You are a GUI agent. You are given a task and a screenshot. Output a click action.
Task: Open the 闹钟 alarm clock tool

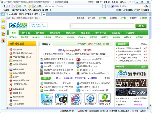coord(137,10)
